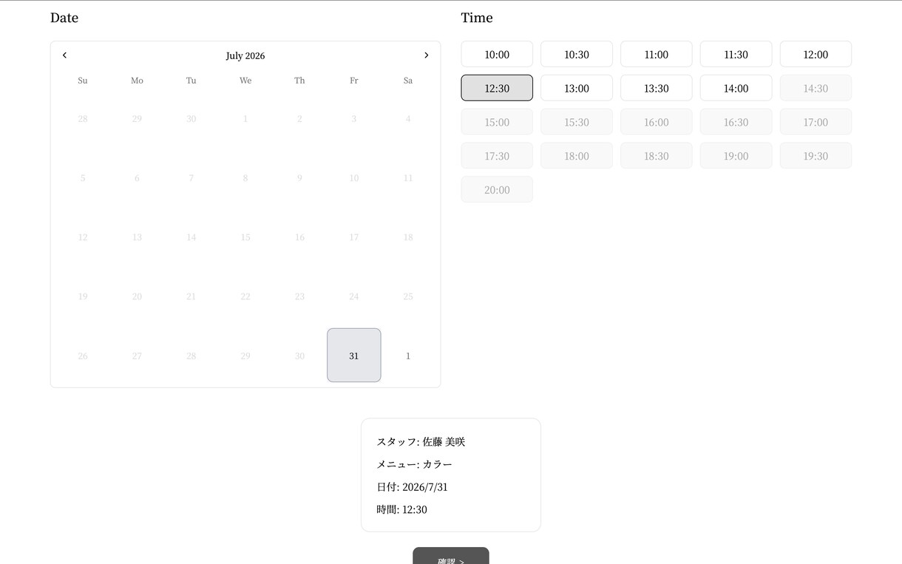
Task: Pick the 11:30 time slot
Action: click(736, 54)
